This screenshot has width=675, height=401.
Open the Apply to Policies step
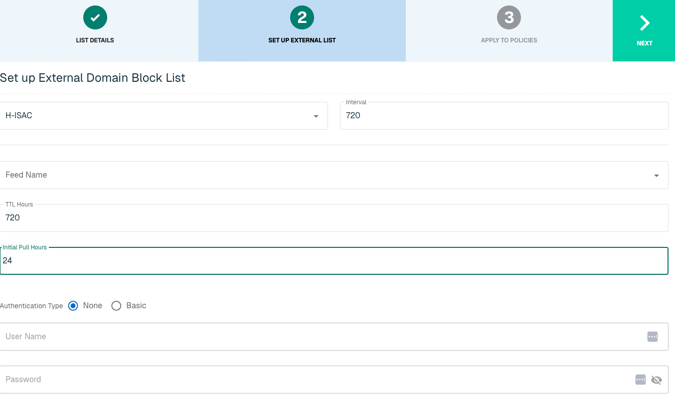pyautogui.click(x=509, y=30)
